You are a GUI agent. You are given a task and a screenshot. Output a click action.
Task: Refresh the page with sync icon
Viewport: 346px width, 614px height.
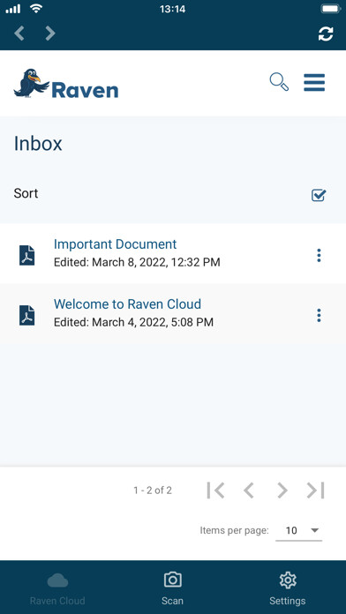(326, 34)
